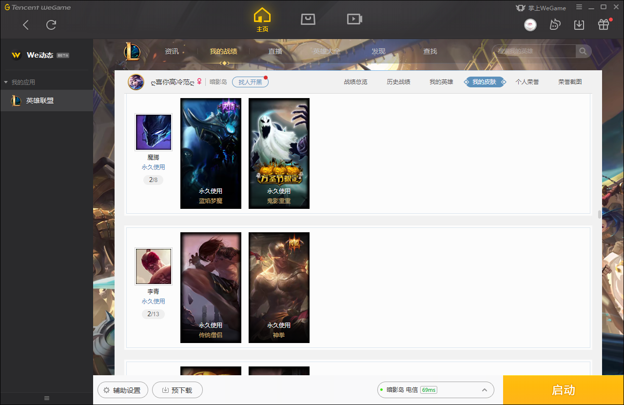Click the skin list vertical scrollbar

[599, 214]
